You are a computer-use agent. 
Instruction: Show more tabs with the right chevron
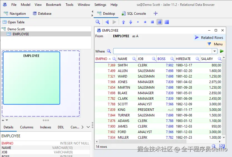pyautogui.click(x=83, y=127)
